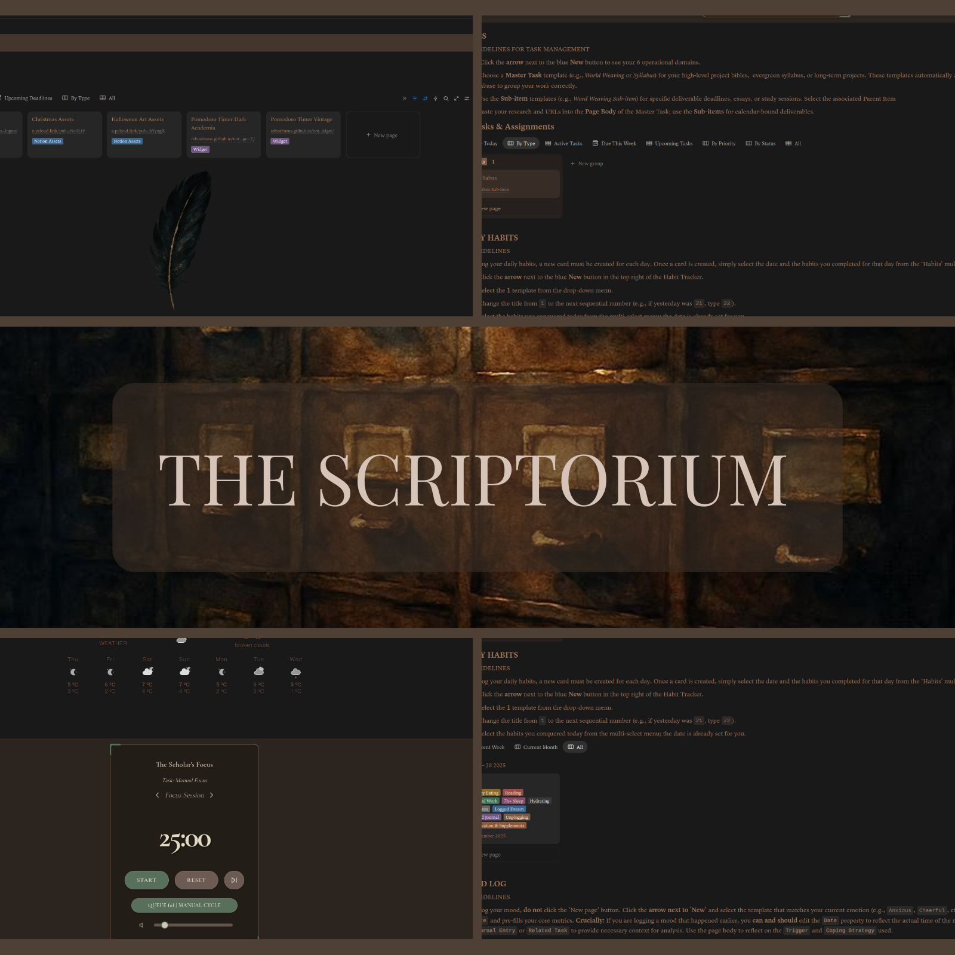Viewport: 955px width, 955px height.
Task: Open the Halloween Art Assets card
Action: 144,134
